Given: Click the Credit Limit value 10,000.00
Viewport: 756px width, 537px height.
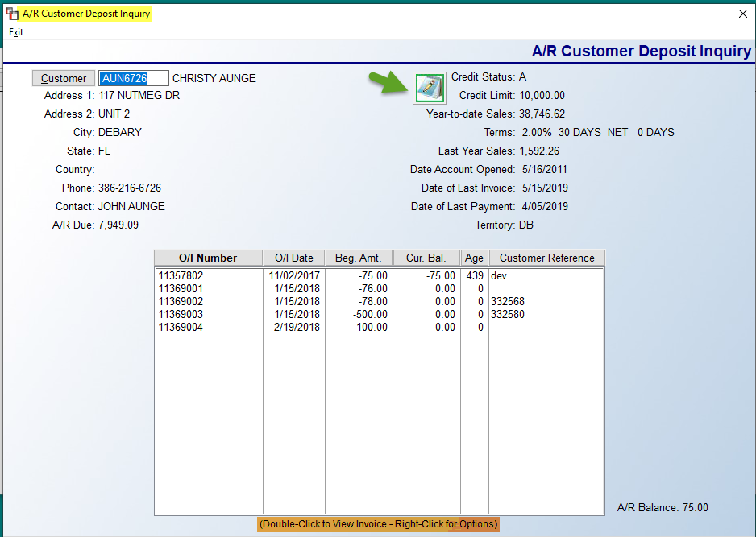Looking at the screenshot, I should point(542,95).
